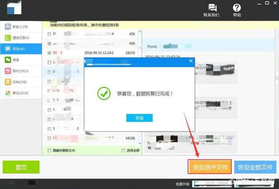The height and width of the screenshot is (189, 279).
Task: Click the green checkmark success icon
Action: click(x=104, y=93)
